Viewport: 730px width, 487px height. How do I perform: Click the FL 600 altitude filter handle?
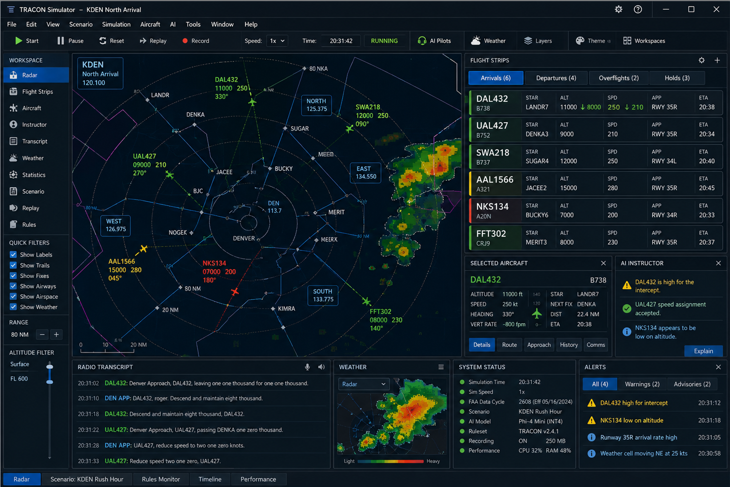pos(49,382)
